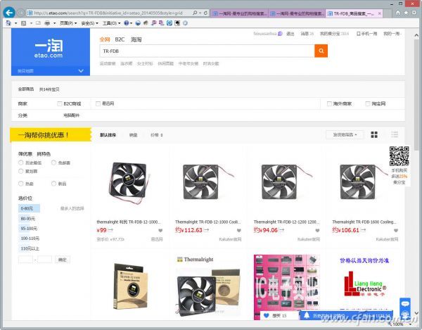Go back with the browser back arrow
Image resolution: width=422 pixels, height=330 pixels.
tap(9, 13)
